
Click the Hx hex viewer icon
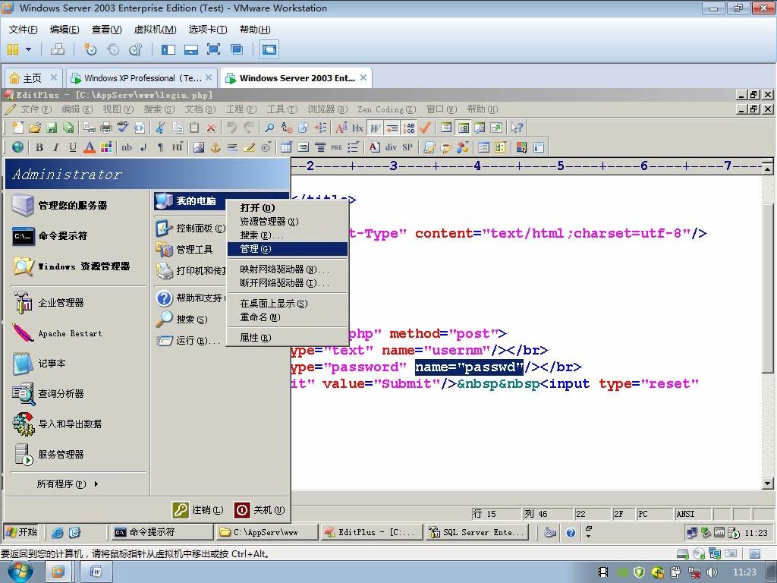[358, 128]
